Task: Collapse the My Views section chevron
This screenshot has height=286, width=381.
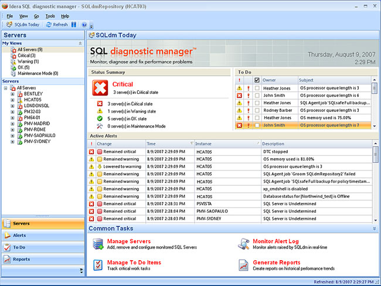Action: pos(80,43)
